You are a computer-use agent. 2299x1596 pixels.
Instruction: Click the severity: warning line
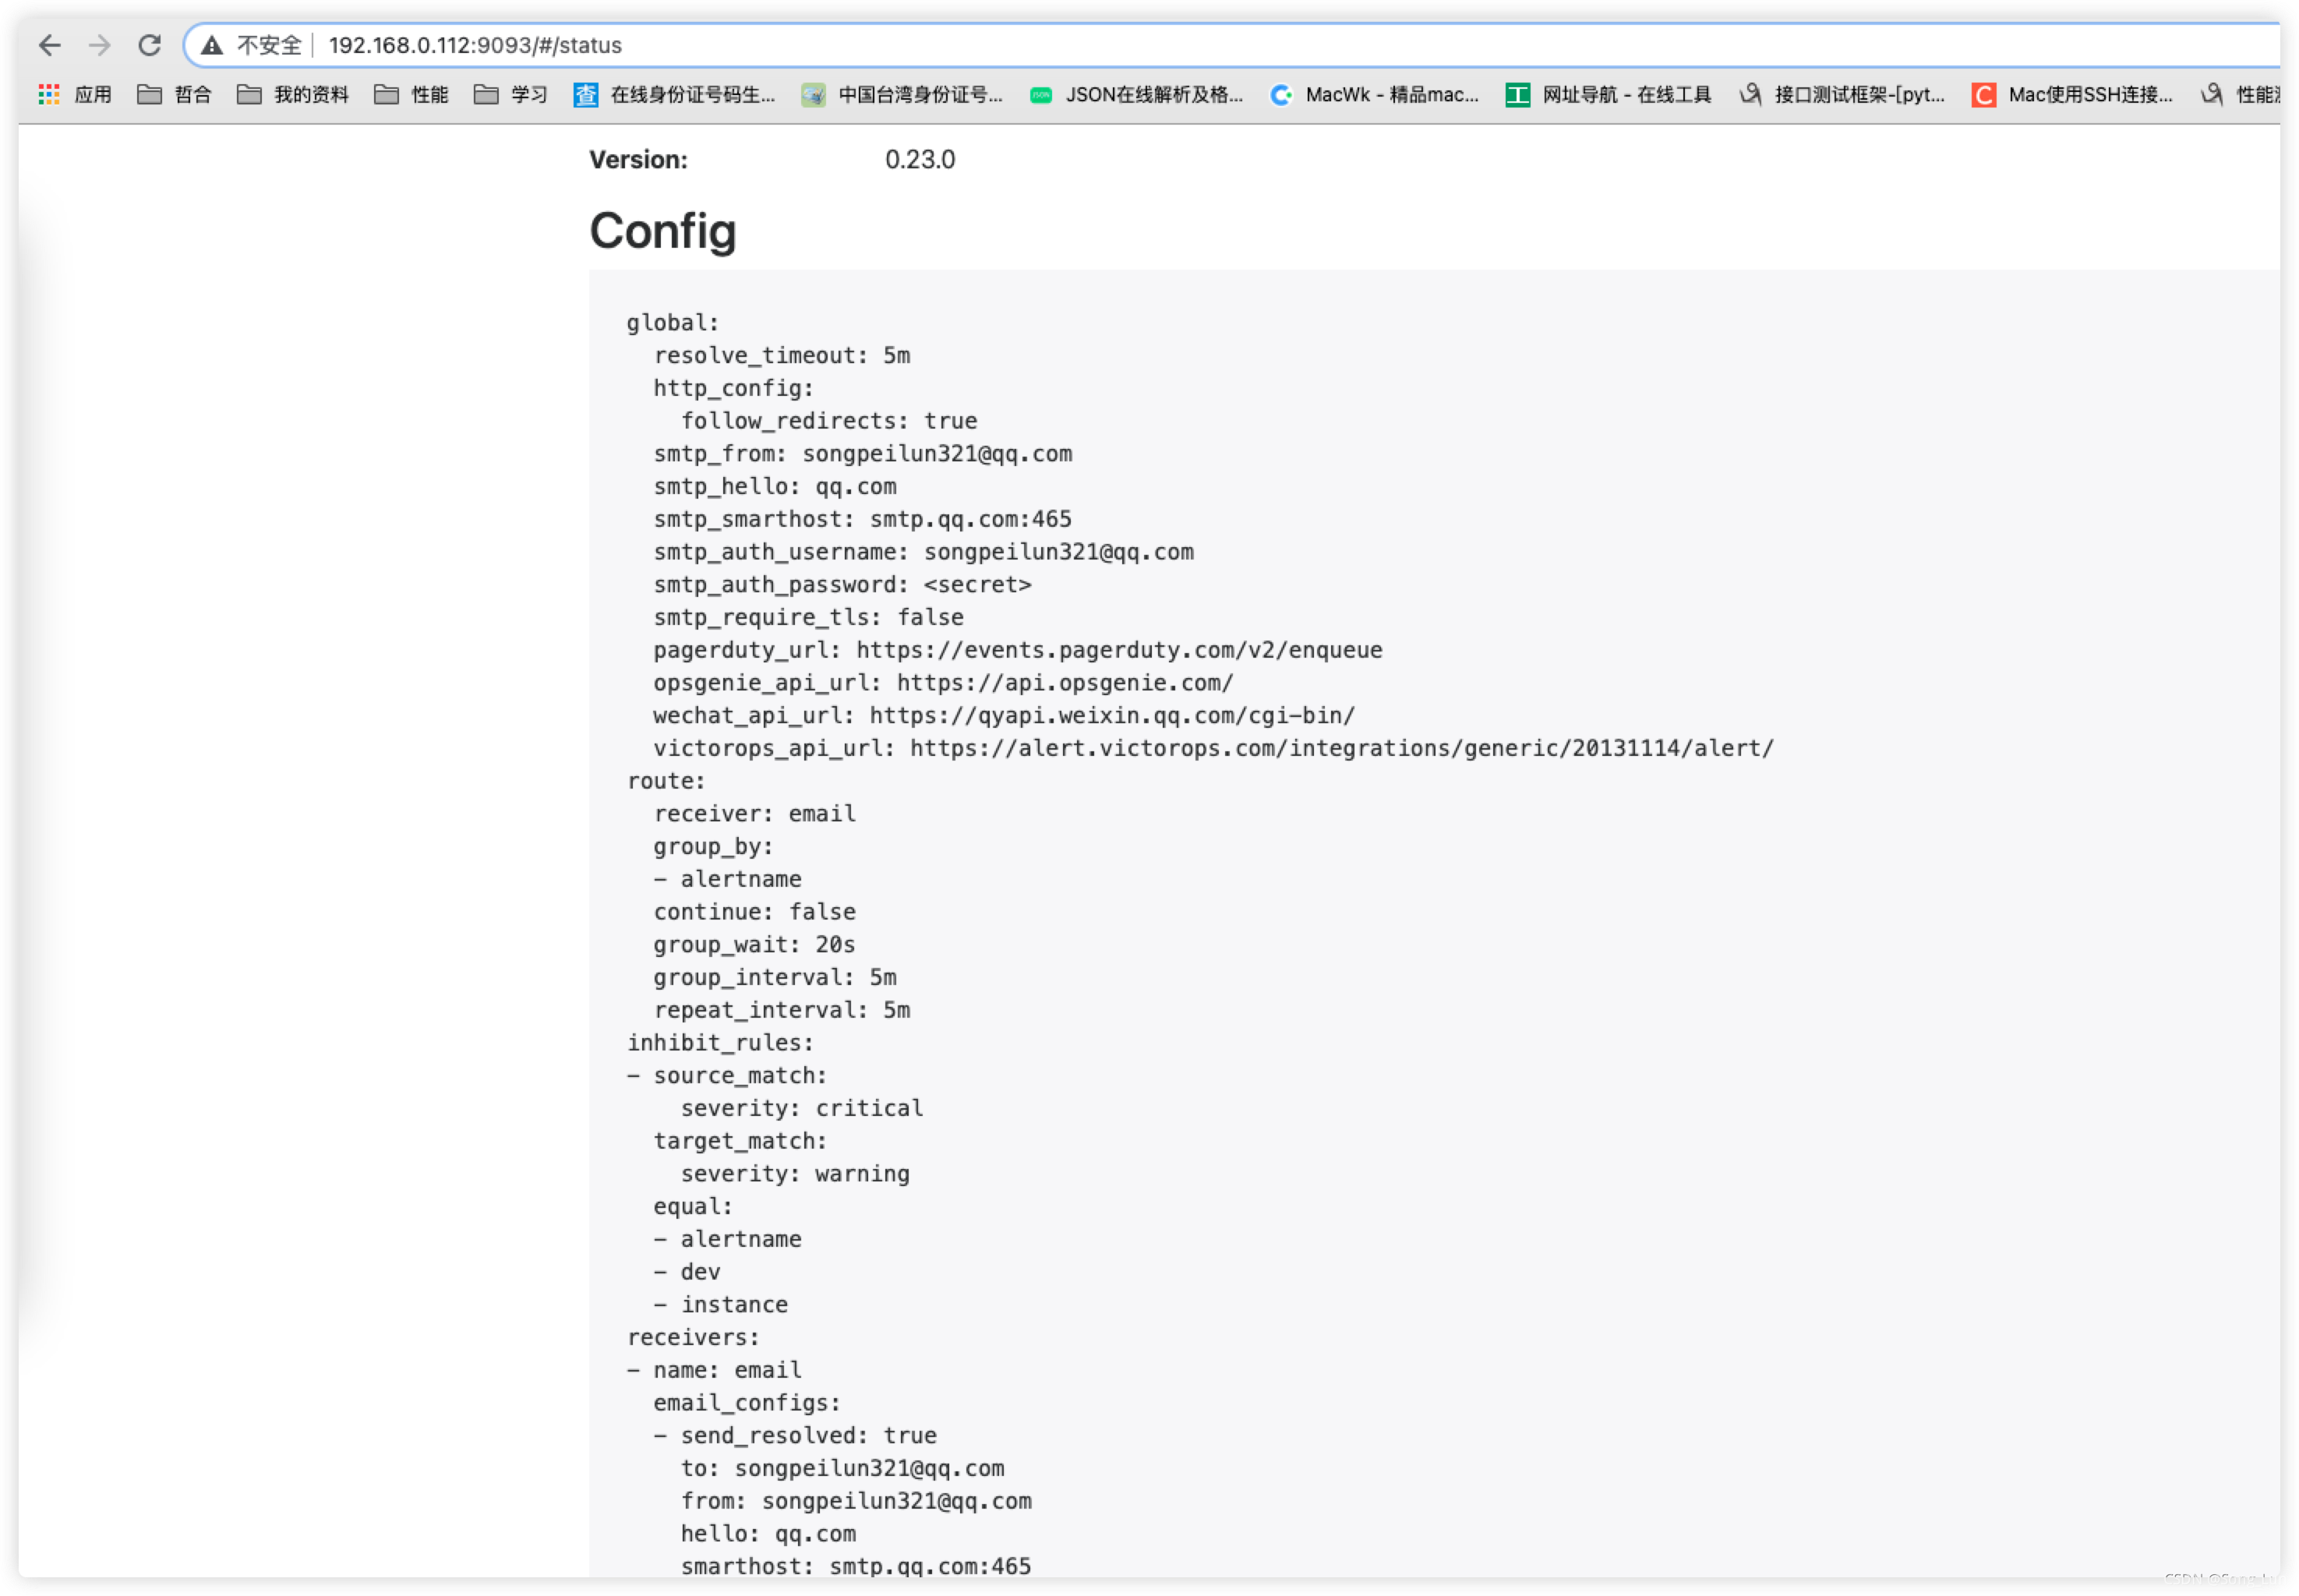[795, 1174]
